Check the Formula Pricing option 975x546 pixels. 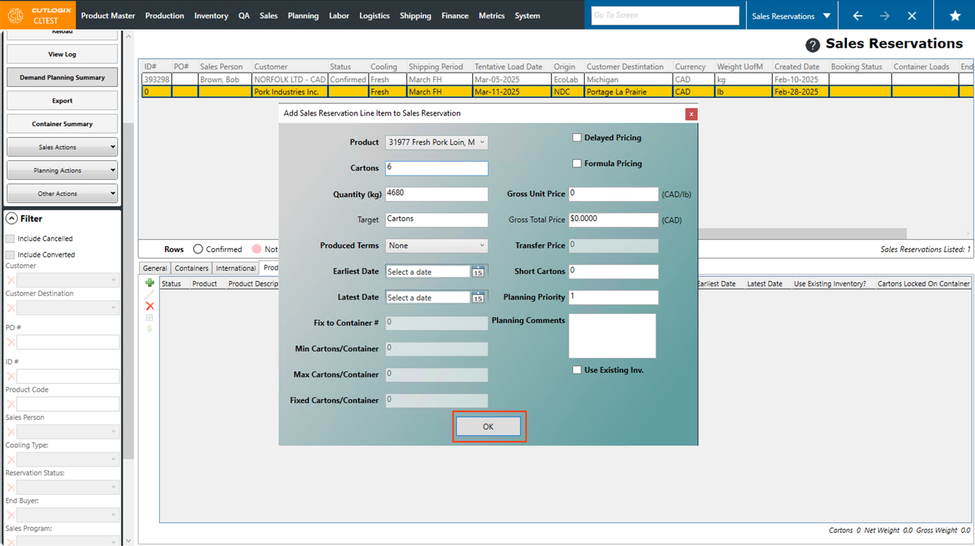(576, 163)
